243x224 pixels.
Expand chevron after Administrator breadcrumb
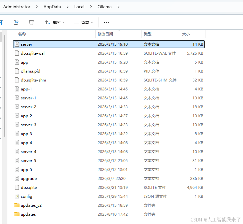37,7
